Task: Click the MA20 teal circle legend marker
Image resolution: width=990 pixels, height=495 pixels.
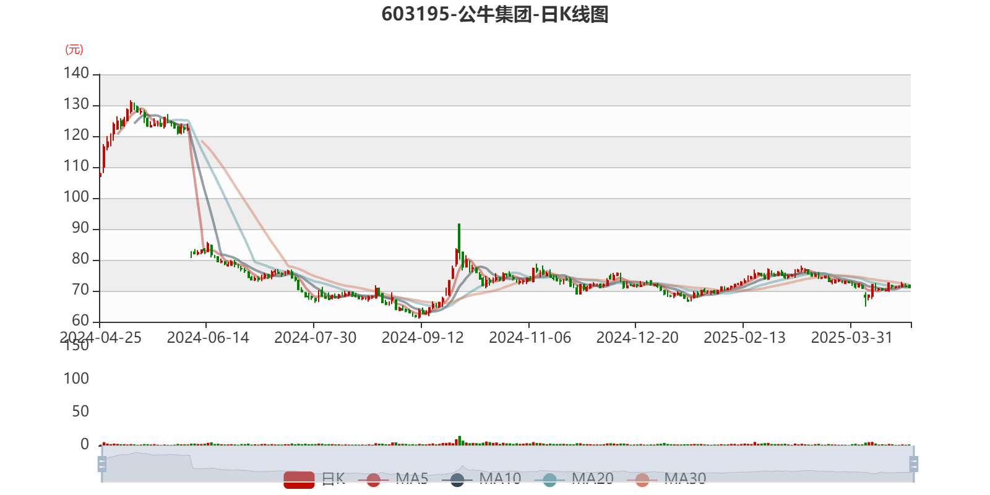Action: point(549,480)
